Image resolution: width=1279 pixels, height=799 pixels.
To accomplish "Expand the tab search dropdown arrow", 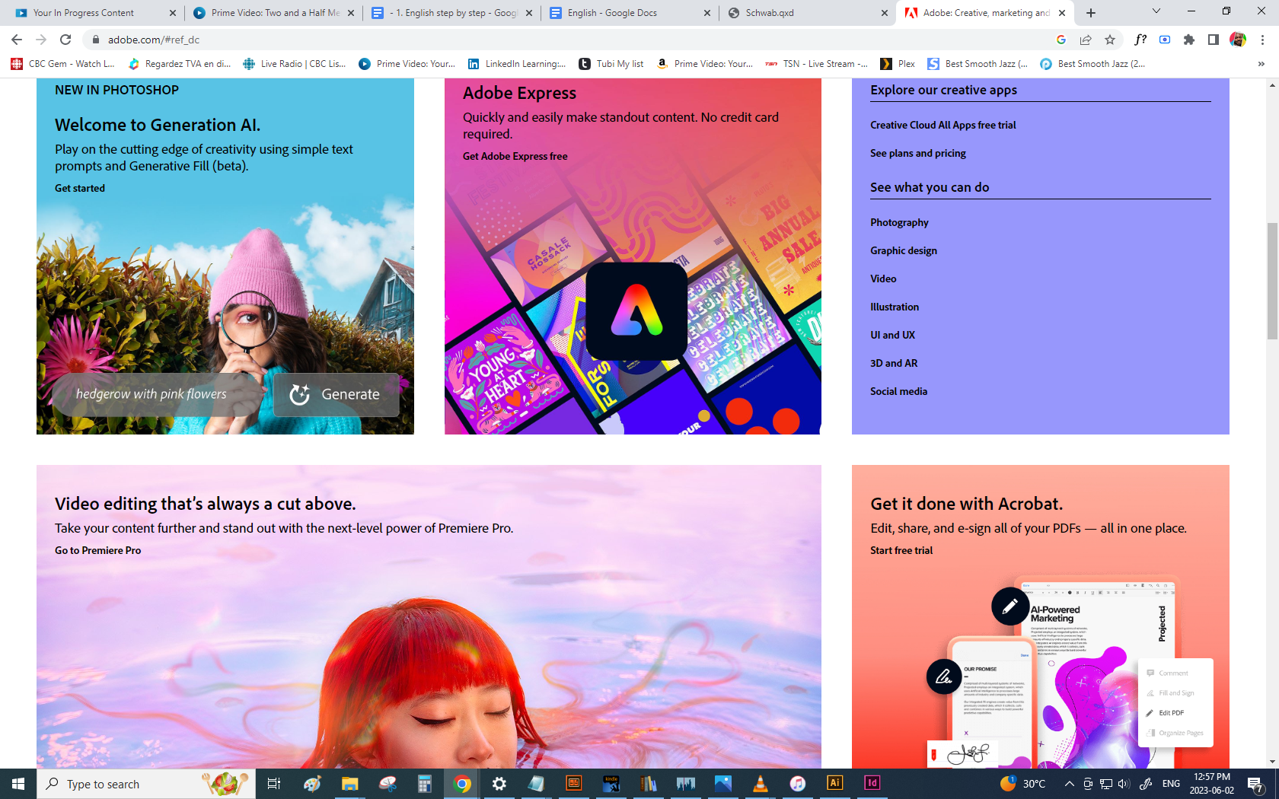I will tap(1156, 11).
